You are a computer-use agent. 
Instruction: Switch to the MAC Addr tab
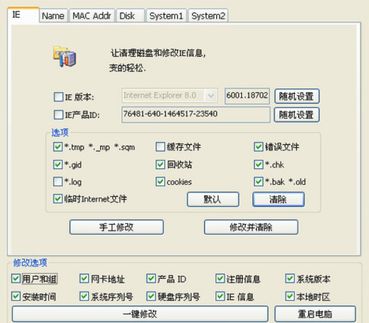point(91,16)
